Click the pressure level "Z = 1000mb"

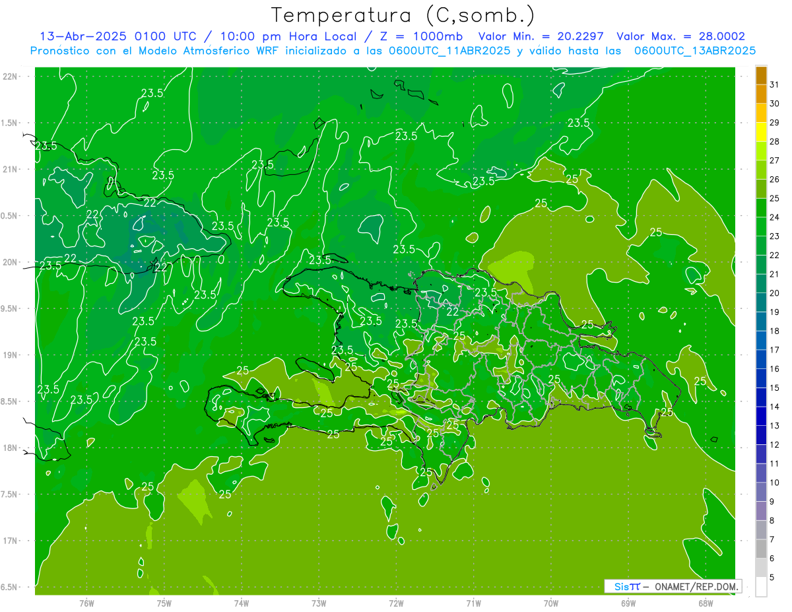pos(422,36)
